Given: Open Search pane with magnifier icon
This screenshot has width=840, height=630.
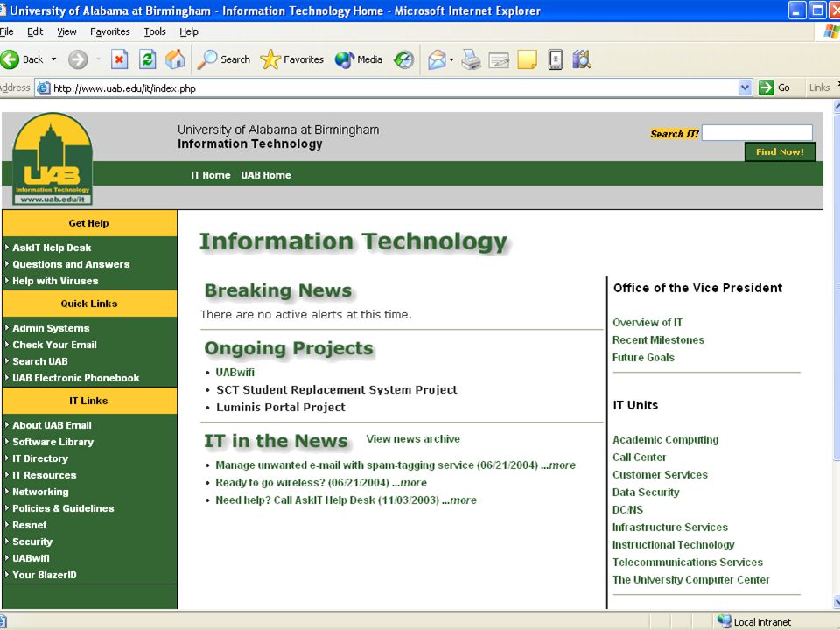Looking at the screenshot, I should (206, 59).
